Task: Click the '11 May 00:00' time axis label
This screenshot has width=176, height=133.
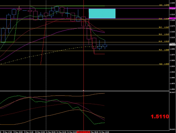Action: pos(51,132)
